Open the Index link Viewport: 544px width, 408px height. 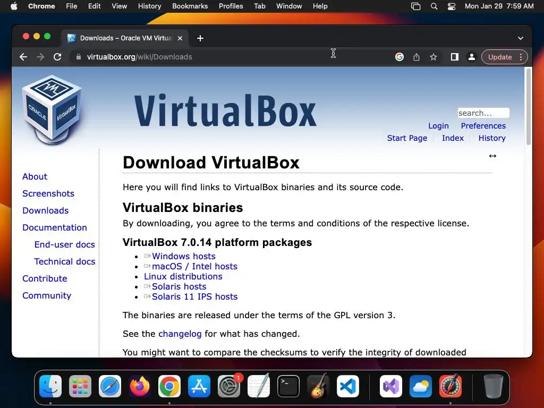[x=453, y=138]
